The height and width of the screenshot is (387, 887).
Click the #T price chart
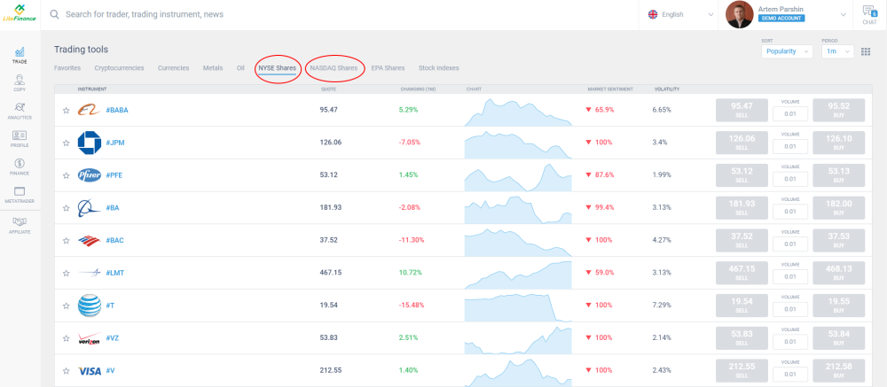[518, 307]
